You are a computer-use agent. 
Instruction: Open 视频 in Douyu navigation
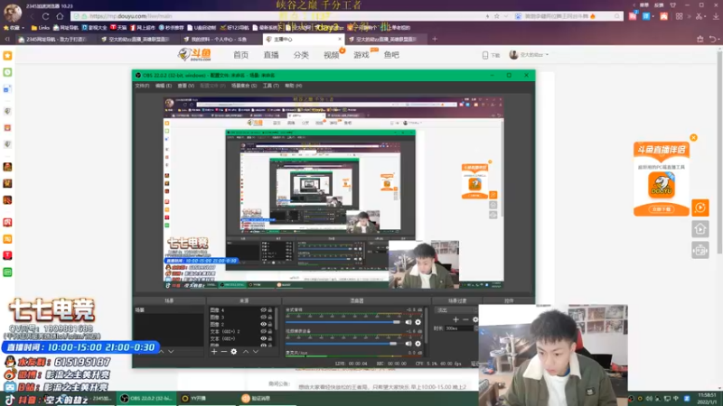tap(331, 55)
